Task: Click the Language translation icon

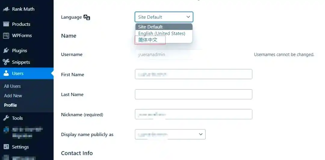Action: [x=87, y=17]
